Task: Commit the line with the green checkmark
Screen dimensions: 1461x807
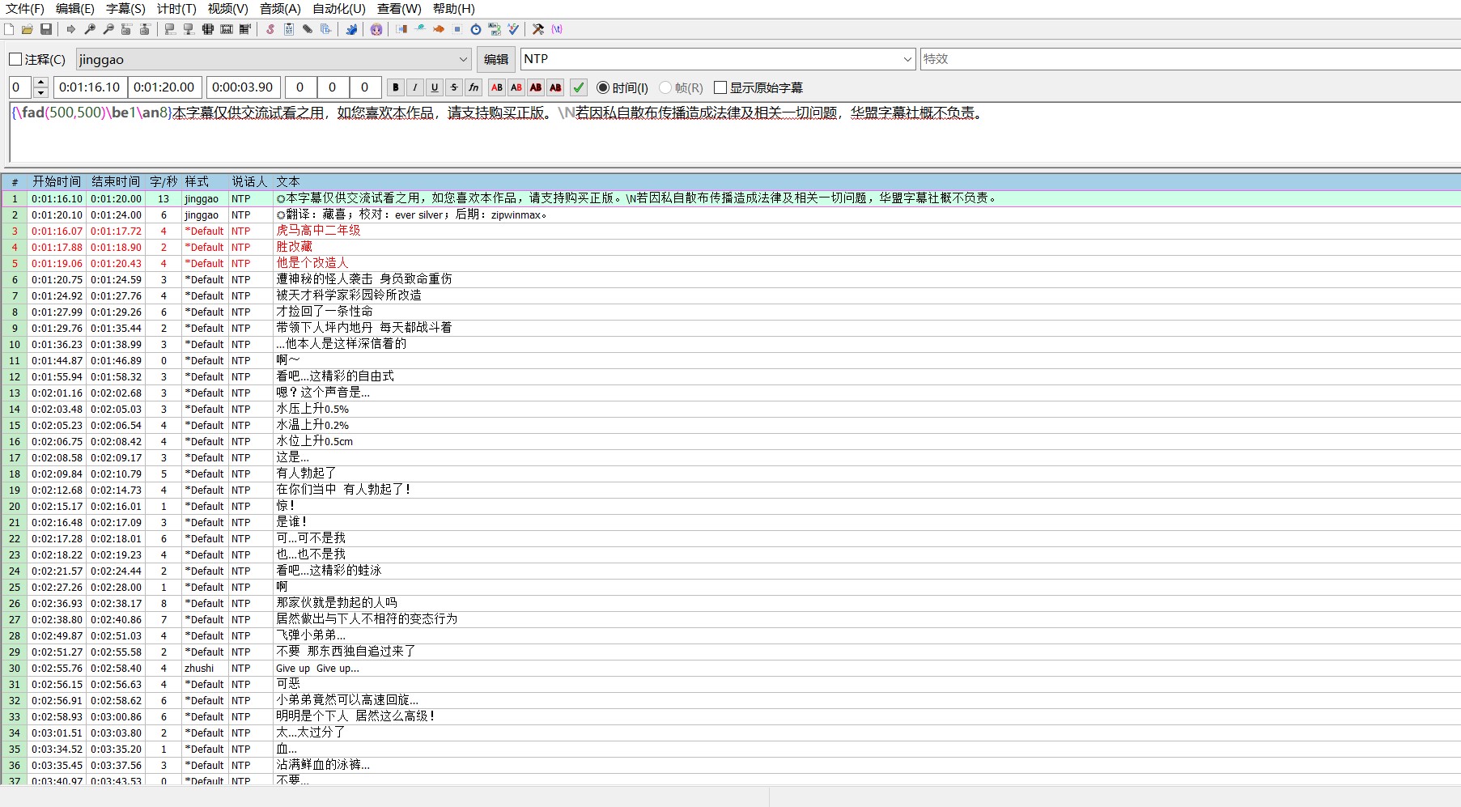Action: (x=579, y=87)
